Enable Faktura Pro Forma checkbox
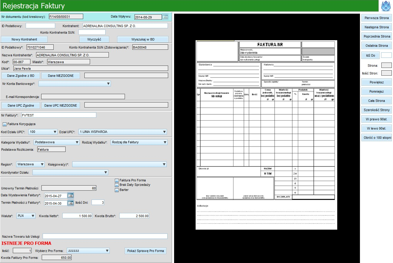This screenshot has width=393, height=263. (x=117, y=180)
